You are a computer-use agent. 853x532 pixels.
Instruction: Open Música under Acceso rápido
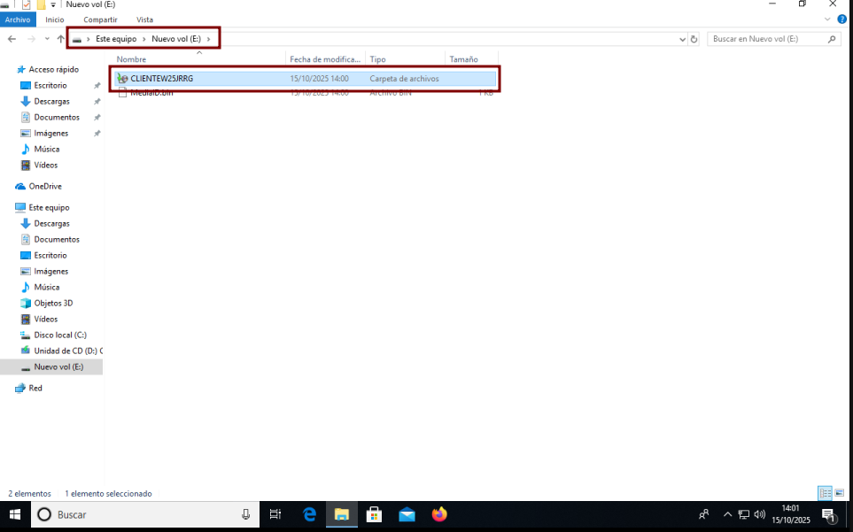(x=47, y=149)
